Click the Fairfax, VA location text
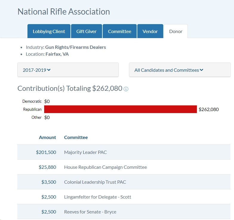Image resolution: width=234 pixels, height=220 pixels. (57, 54)
